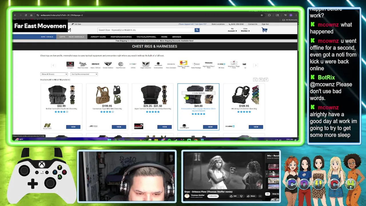Advance brand carousel with right arrow

click(x=256, y=65)
